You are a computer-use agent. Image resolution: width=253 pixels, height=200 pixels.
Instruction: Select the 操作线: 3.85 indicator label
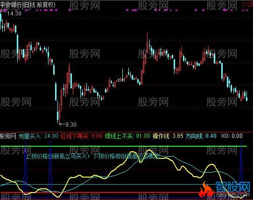(x=168, y=136)
